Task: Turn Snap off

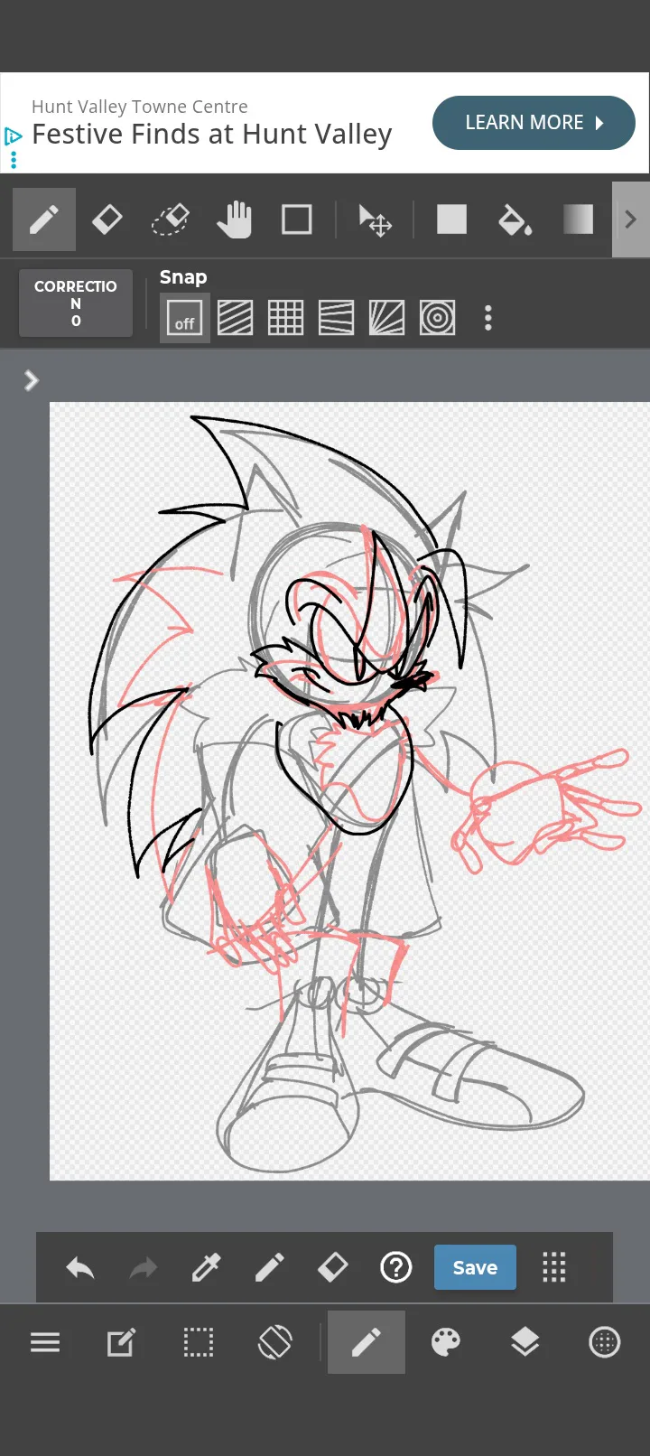Action: point(185,318)
